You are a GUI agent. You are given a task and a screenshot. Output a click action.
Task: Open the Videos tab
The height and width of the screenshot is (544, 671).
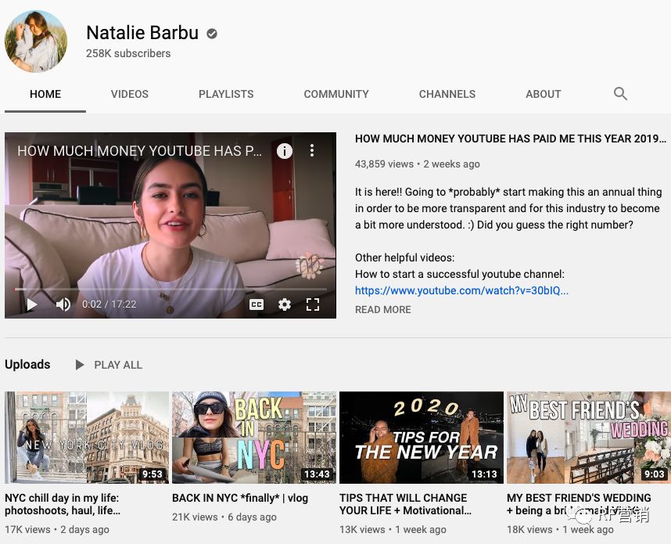coord(130,94)
